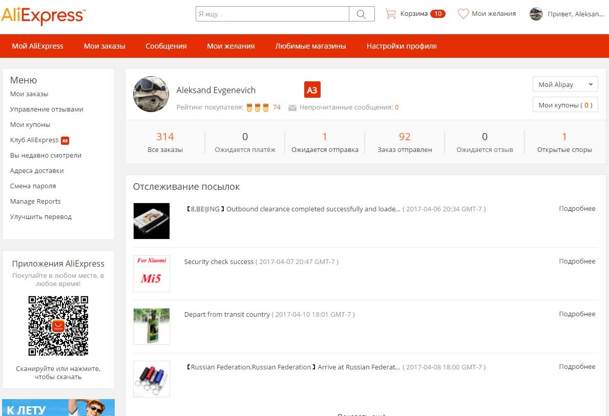Click the A3 badge next to Клуб AliExpress
609x416 pixels.
point(65,141)
